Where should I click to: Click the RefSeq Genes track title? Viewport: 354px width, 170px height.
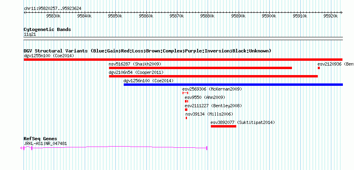tap(41, 139)
